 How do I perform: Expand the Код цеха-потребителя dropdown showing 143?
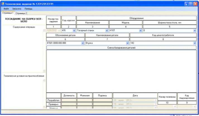(195, 43)
